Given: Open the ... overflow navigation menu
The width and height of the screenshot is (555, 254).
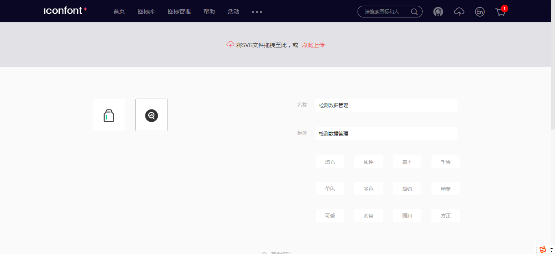Looking at the screenshot, I should (x=257, y=12).
